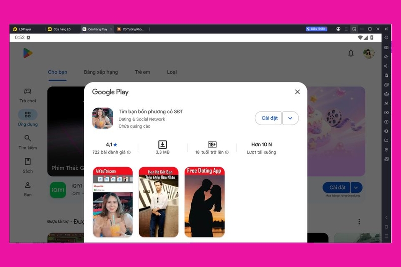Click the Điều khiển button in title bar
Image resolution: width=401 pixels, height=267 pixels.
316,29
